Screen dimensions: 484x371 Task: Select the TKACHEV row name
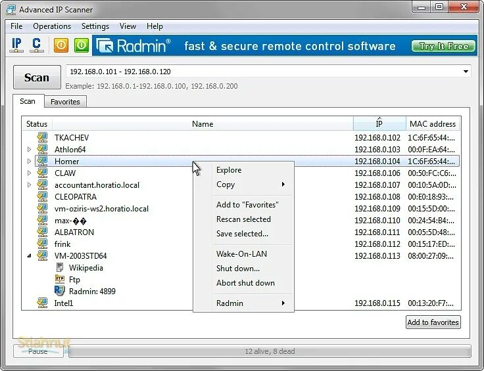[x=72, y=138]
